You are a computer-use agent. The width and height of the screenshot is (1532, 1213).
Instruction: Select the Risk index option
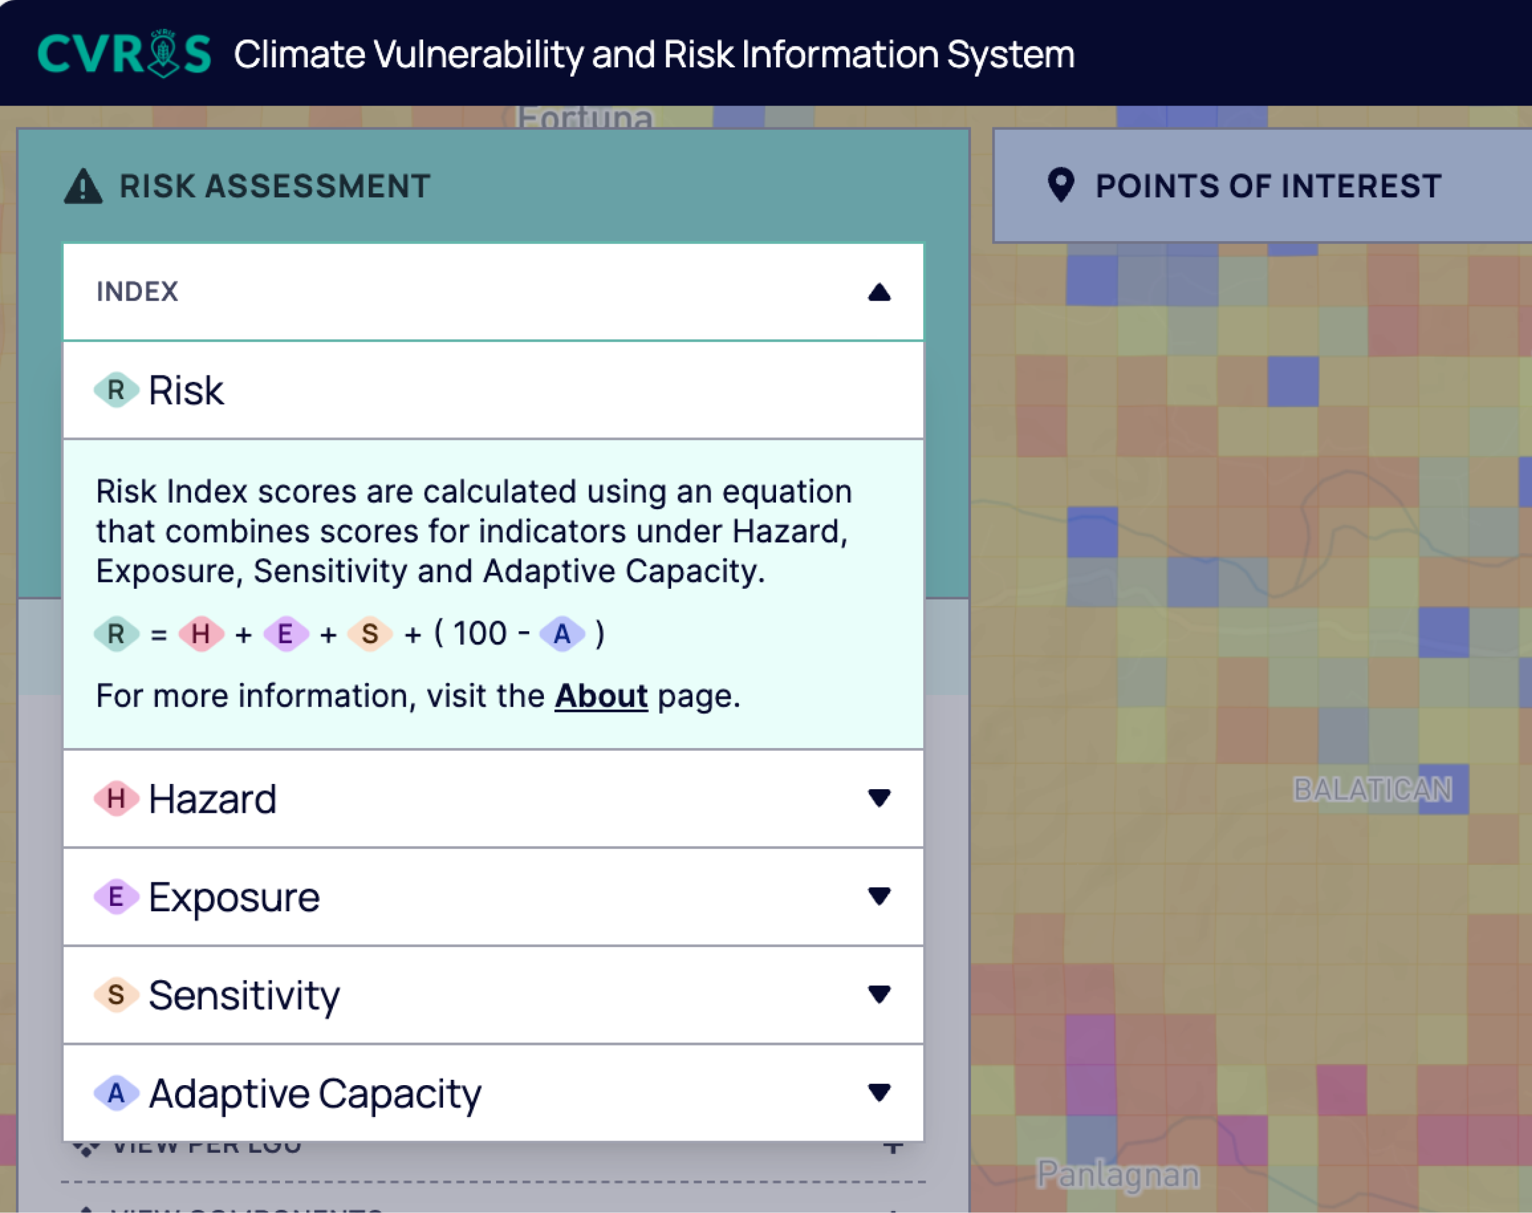186,391
